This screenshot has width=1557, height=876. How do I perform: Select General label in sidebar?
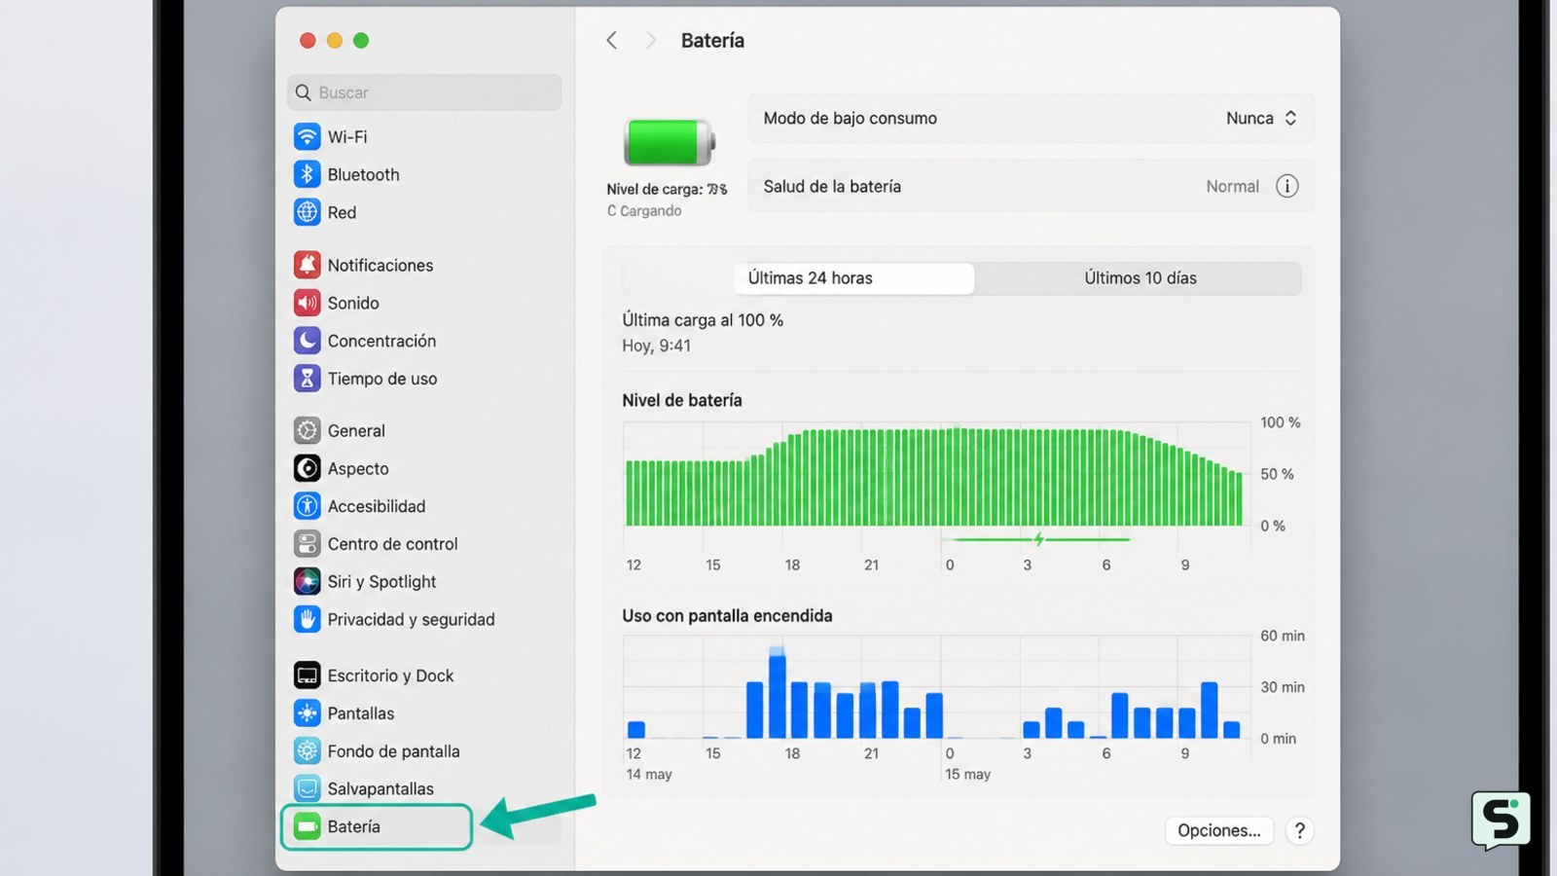pos(356,430)
